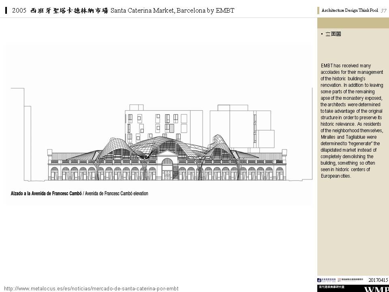Click the tan marker before ThinkPool header
The width and height of the screenshot is (389, 292).
pyautogui.click(x=318, y=11)
